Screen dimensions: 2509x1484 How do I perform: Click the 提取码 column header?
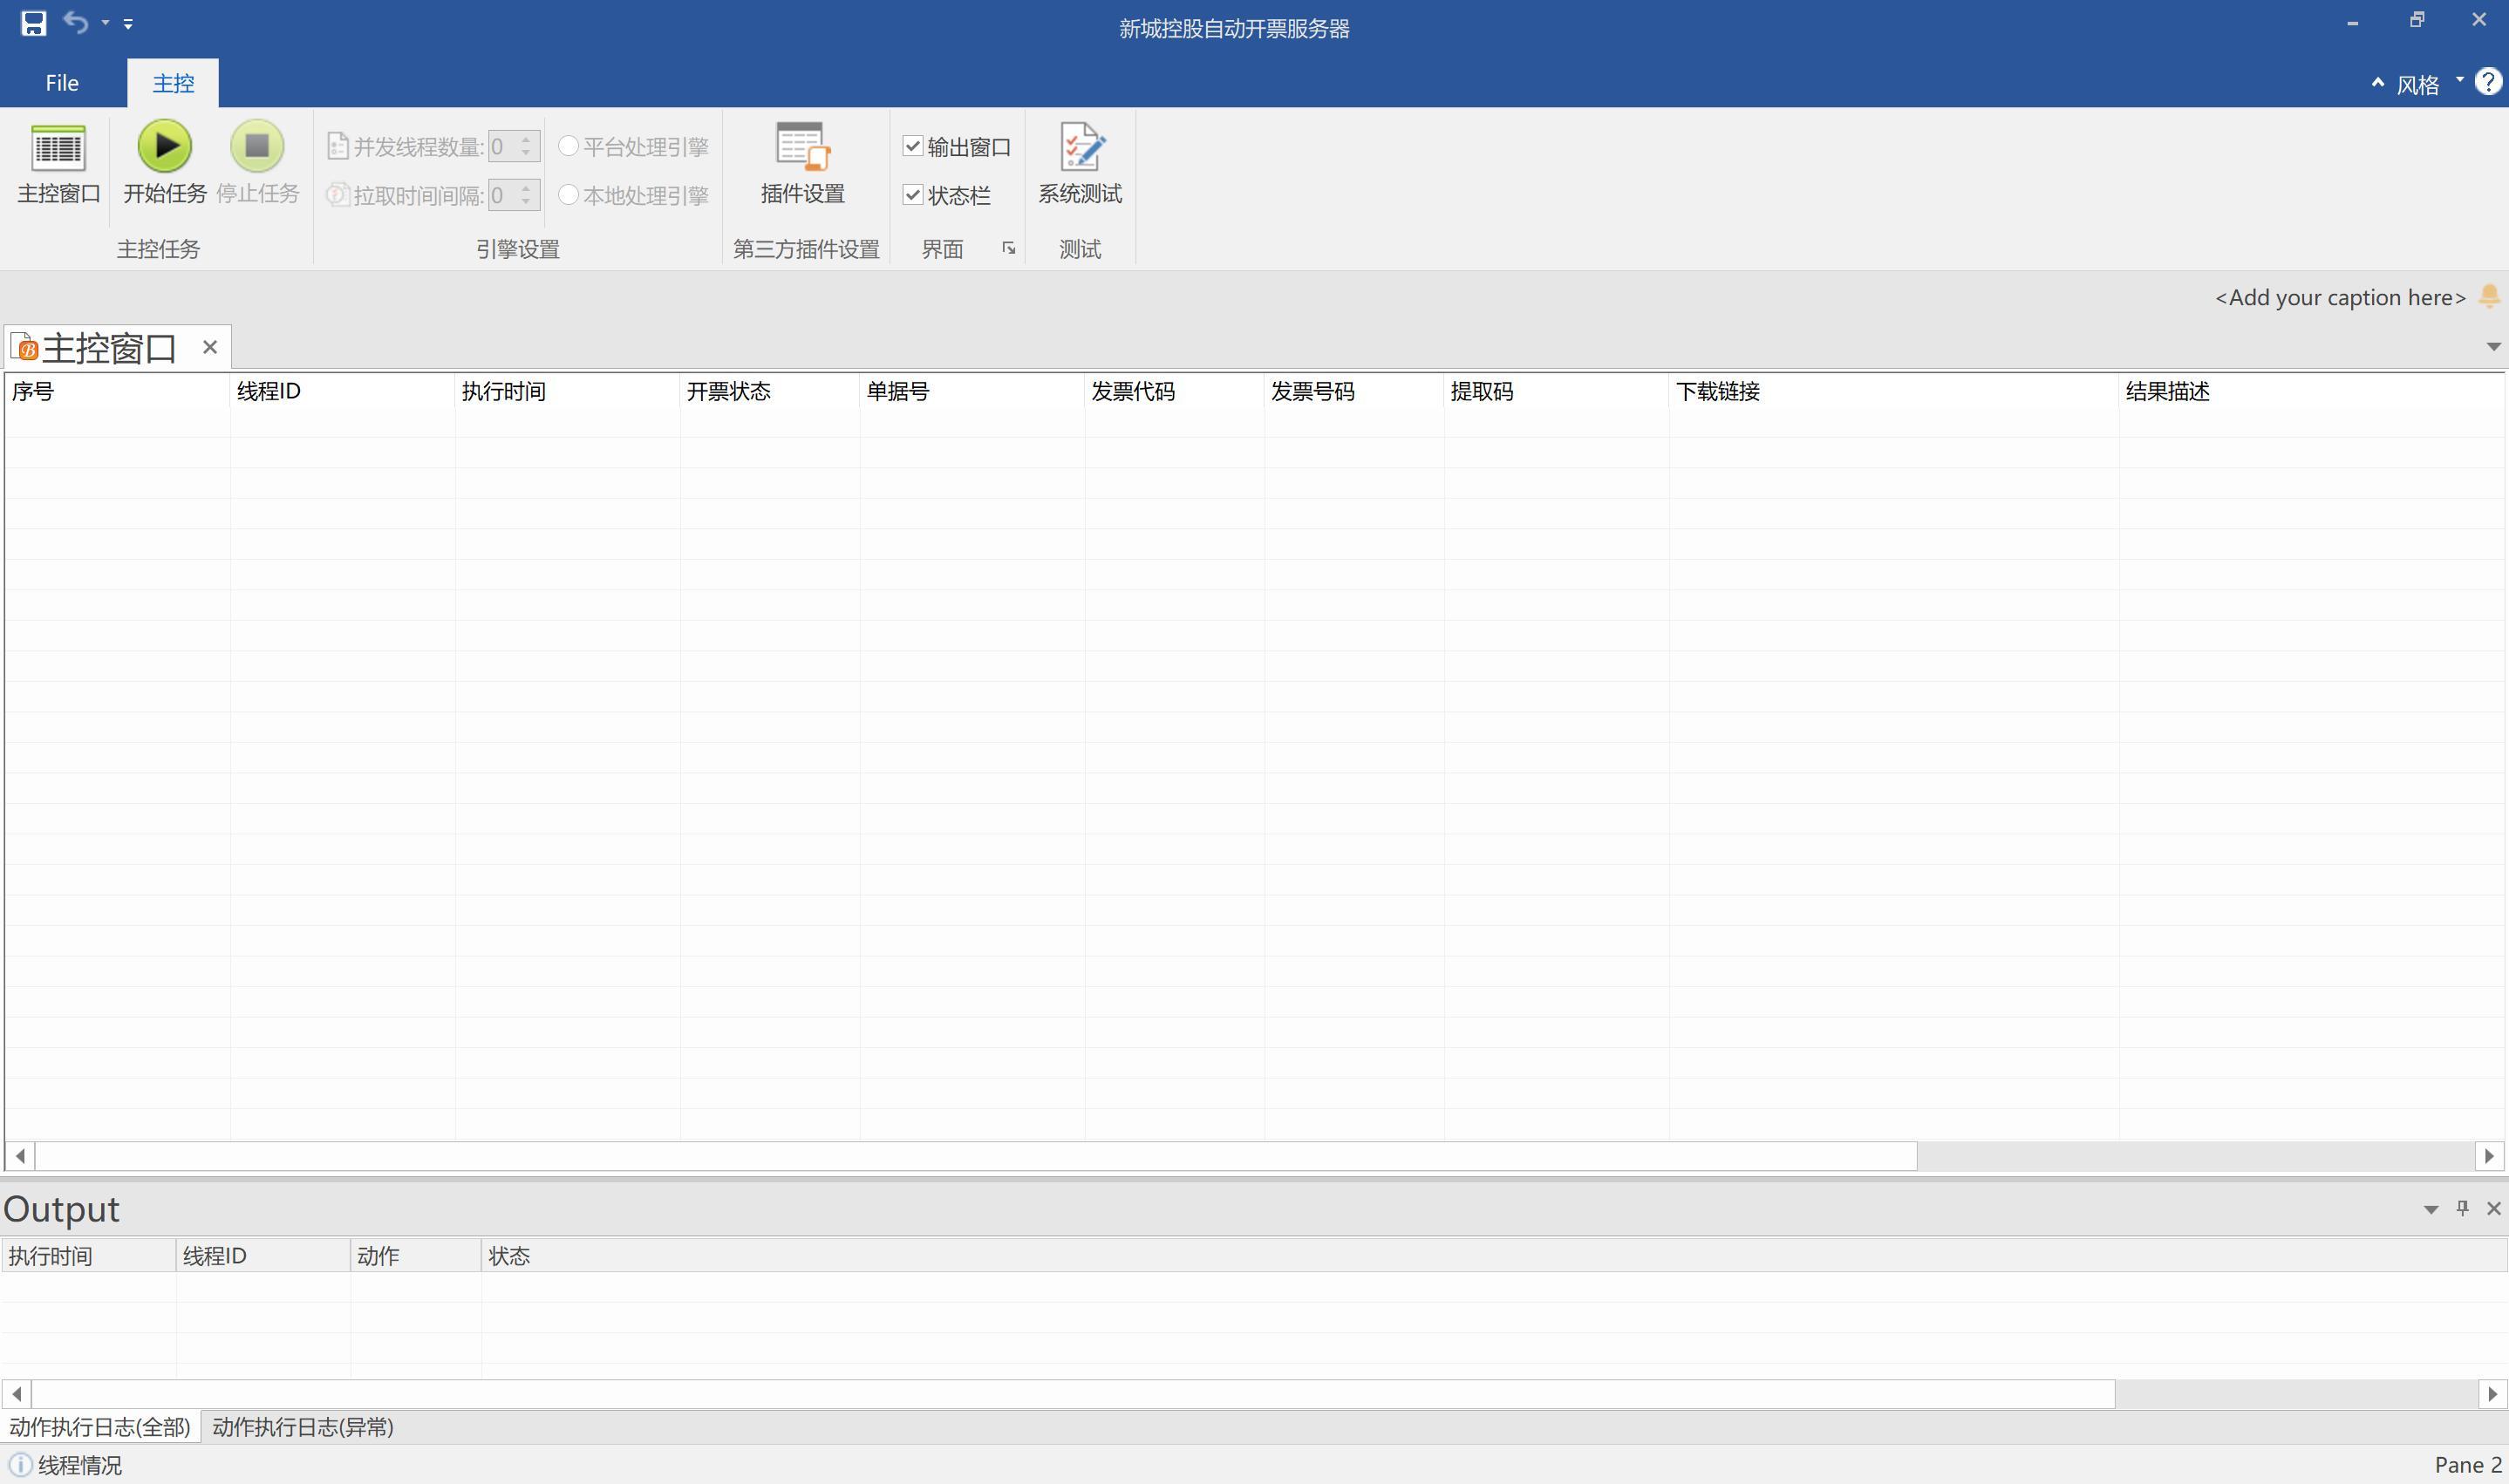(x=1556, y=391)
